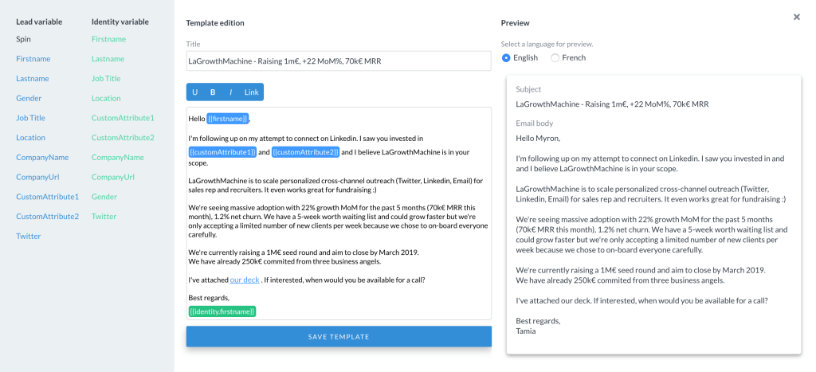Viewport: 816px width, 372px height.
Task: Select English preview language
Action: tap(507, 58)
